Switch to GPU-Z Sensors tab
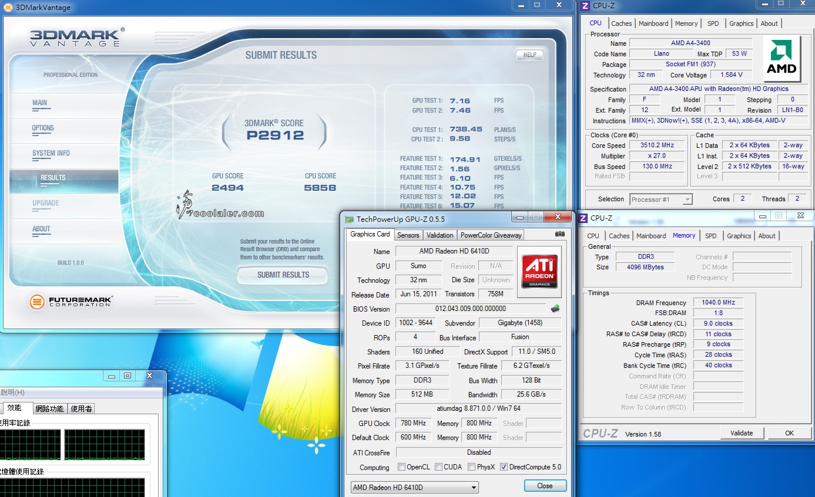The image size is (815, 497). (x=408, y=235)
